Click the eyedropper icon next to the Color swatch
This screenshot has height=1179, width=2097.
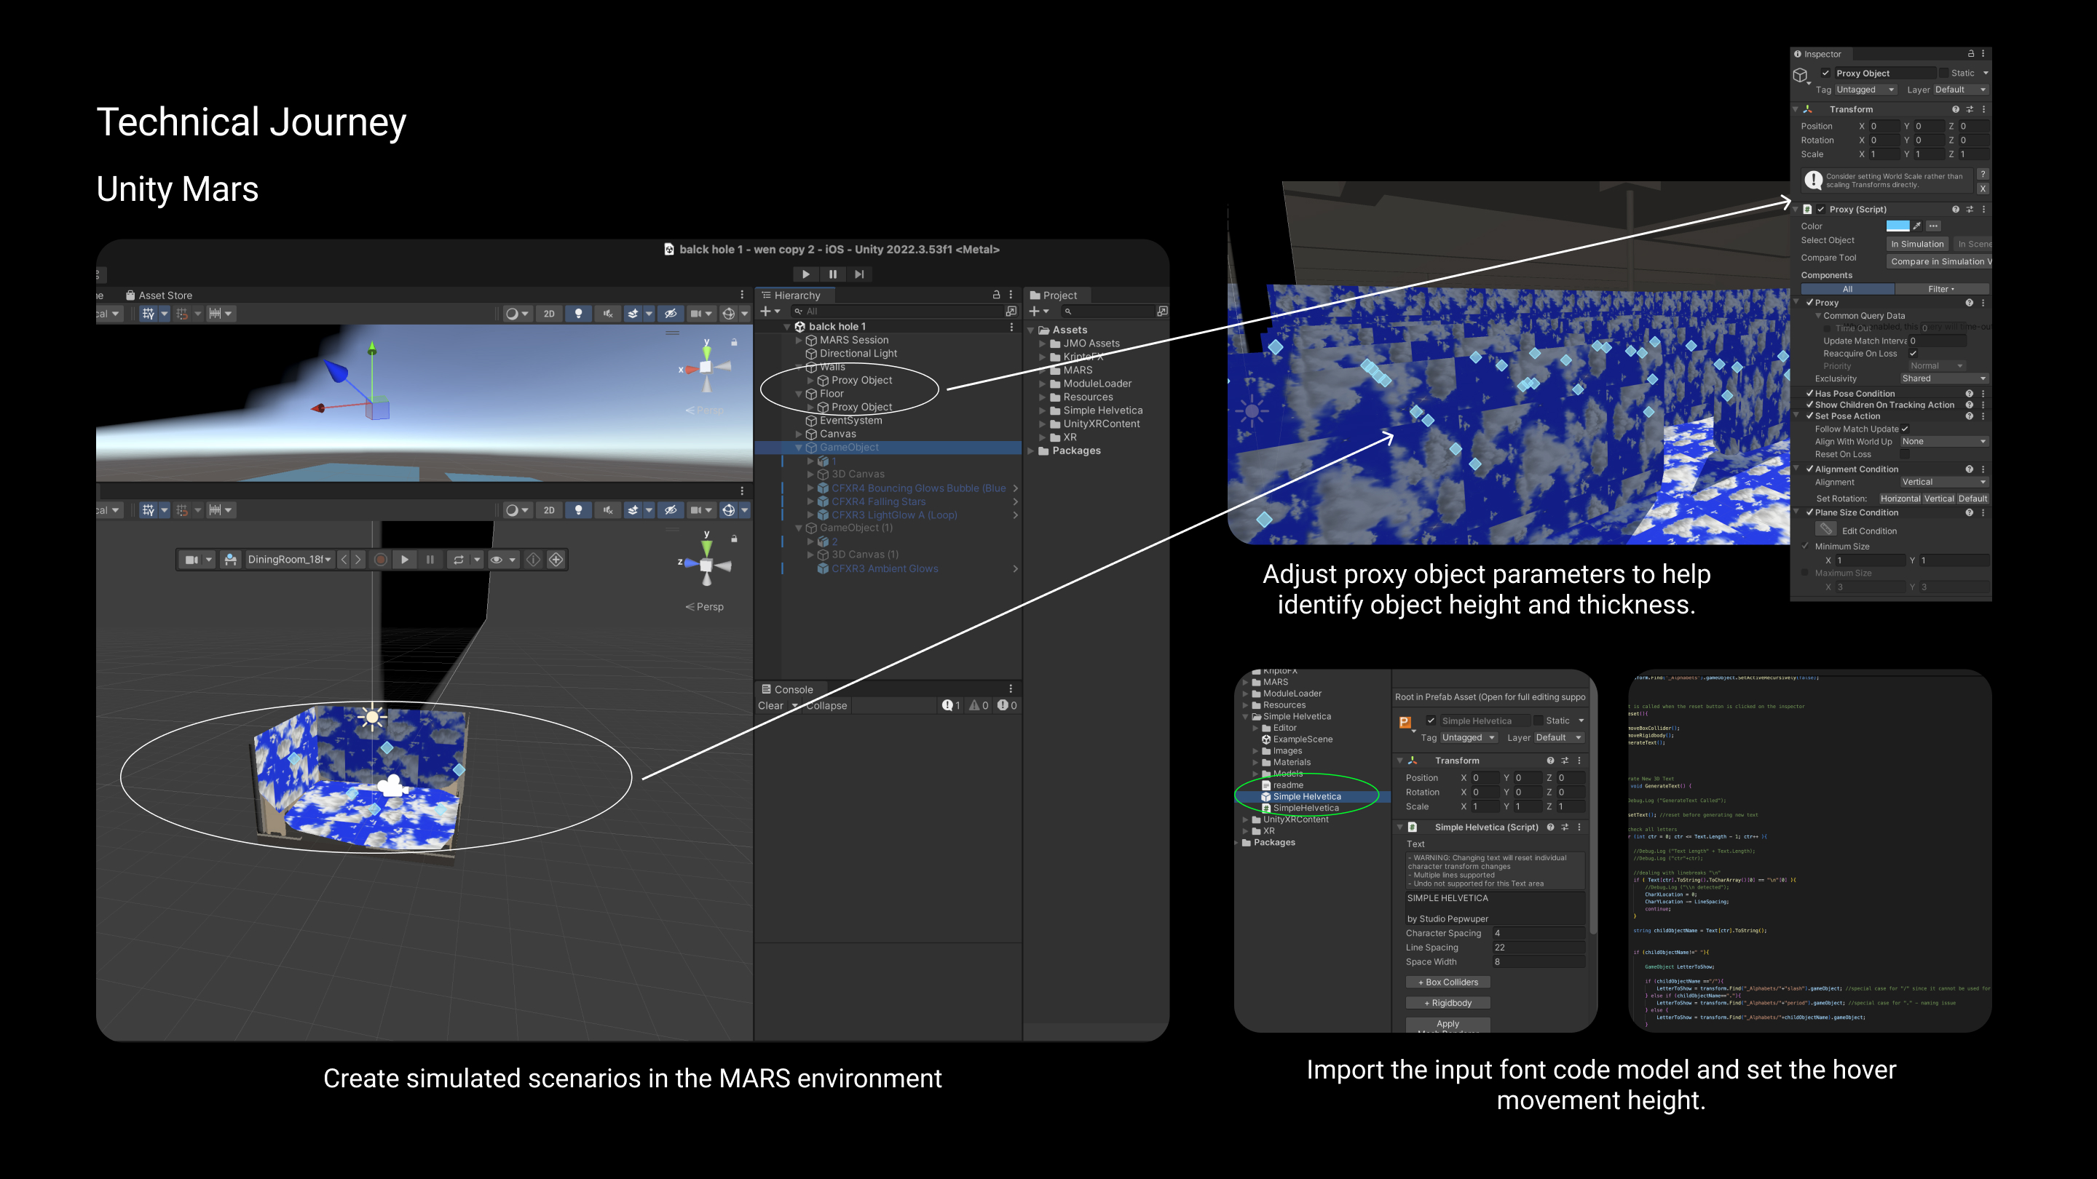[1916, 226]
